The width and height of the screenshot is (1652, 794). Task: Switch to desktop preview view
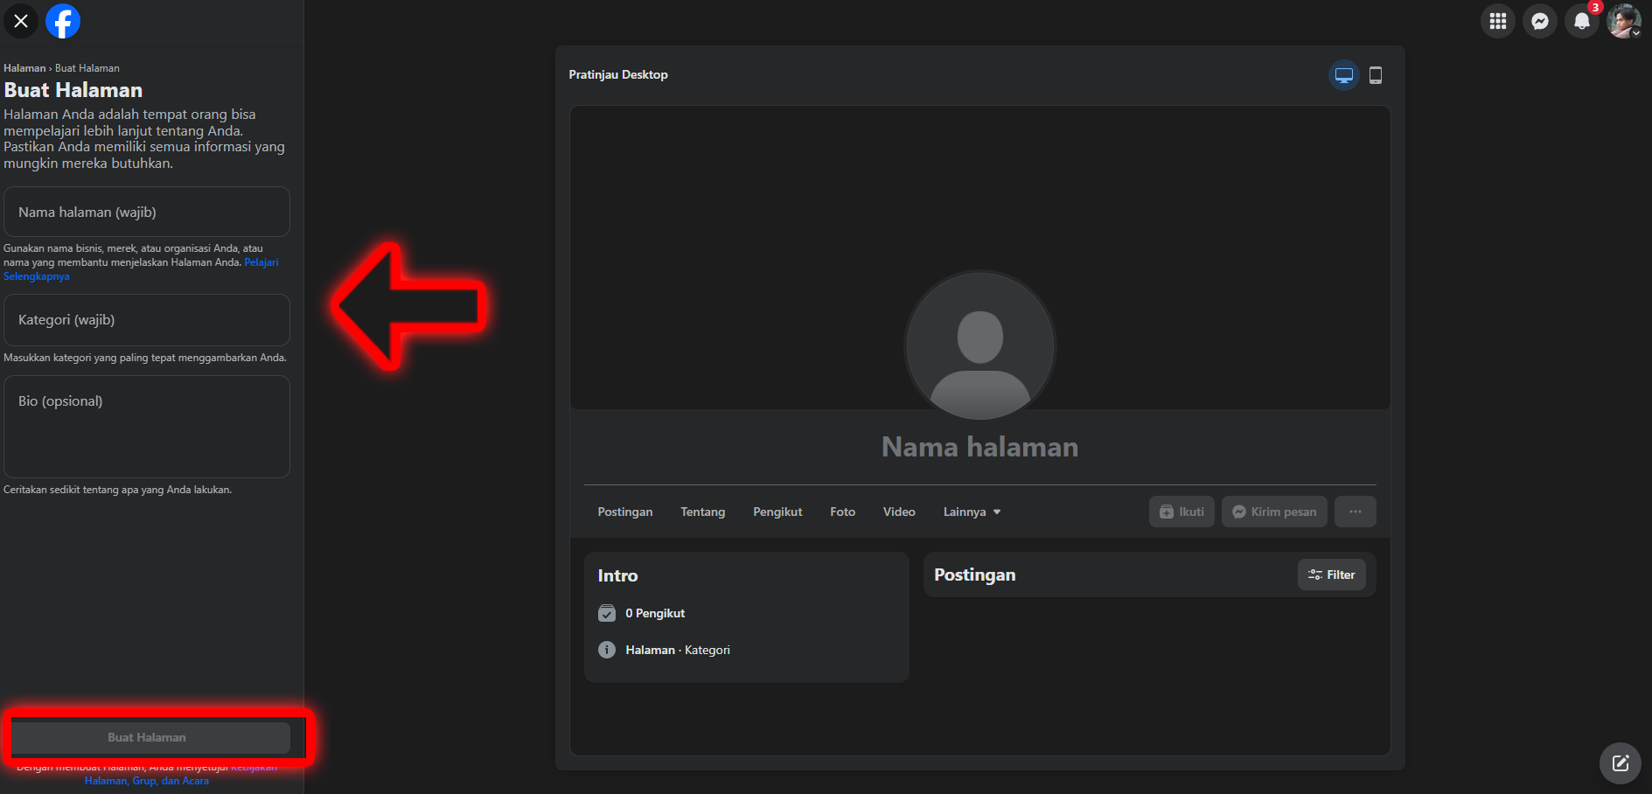(x=1343, y=75)
